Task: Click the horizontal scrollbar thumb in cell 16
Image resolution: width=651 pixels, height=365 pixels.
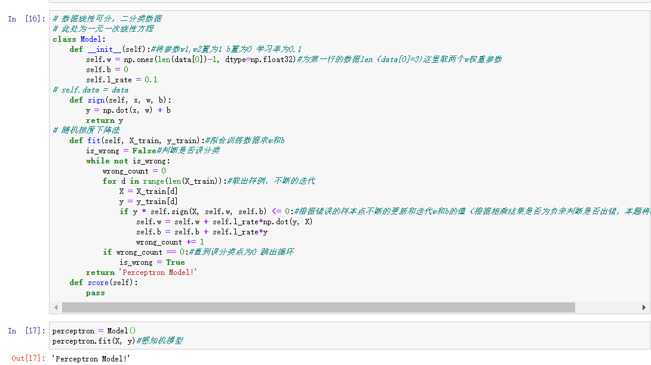Action: pos(318,307)
